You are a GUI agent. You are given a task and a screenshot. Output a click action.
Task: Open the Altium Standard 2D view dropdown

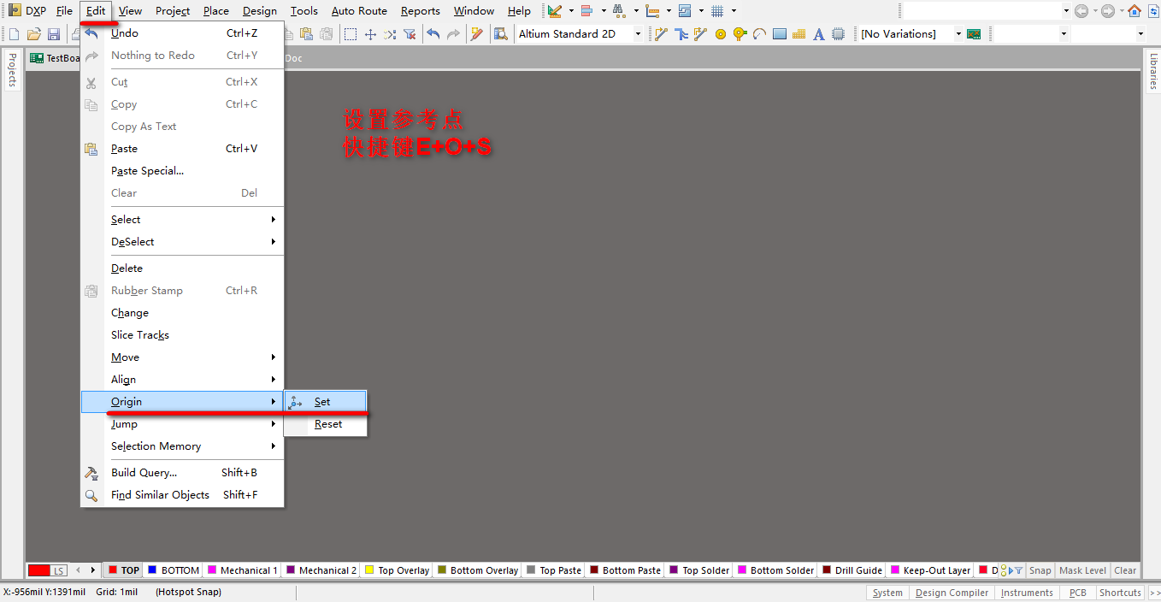pyautogui.click(x=638, y=34)
